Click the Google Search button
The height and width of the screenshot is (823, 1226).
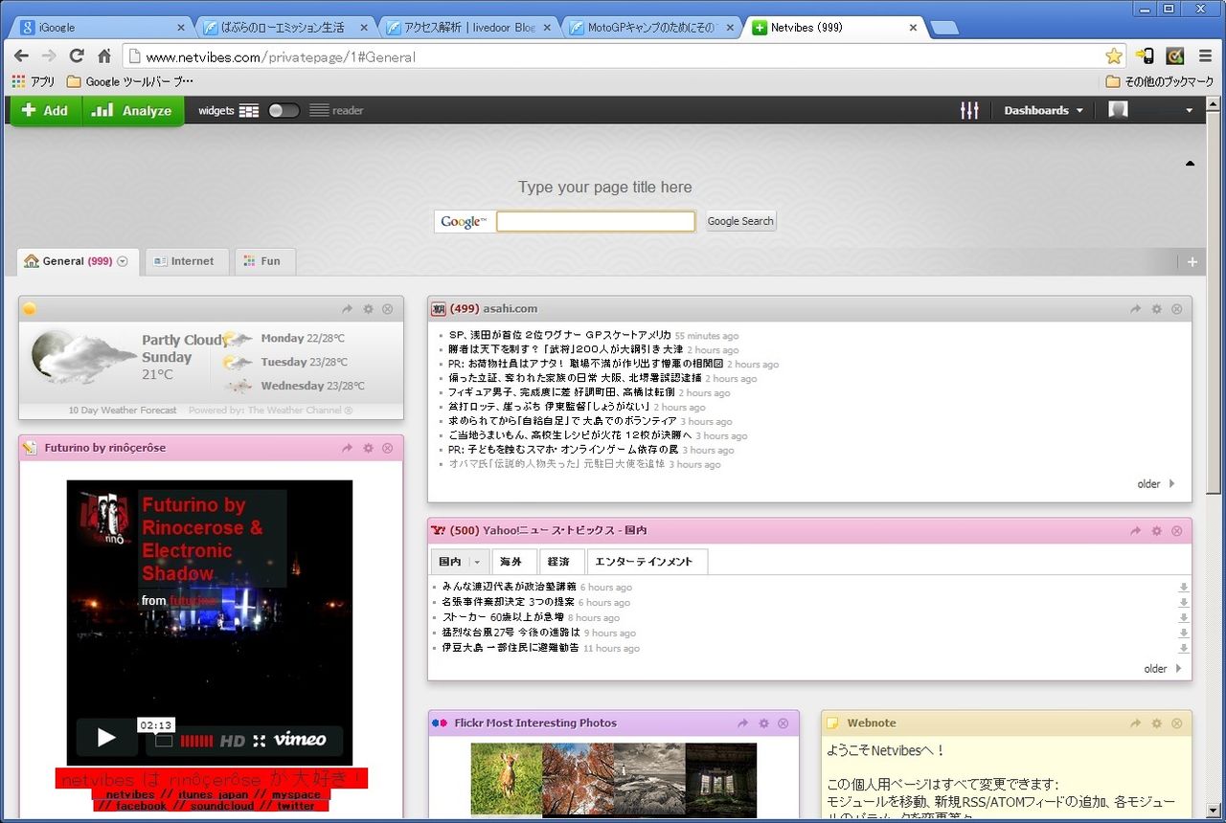pos(740,221)
